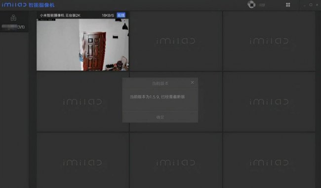Click the blurred username next to the avatar
Image resolution: width=321 pixels, height=188 pixels.
(x=262, y=5)
